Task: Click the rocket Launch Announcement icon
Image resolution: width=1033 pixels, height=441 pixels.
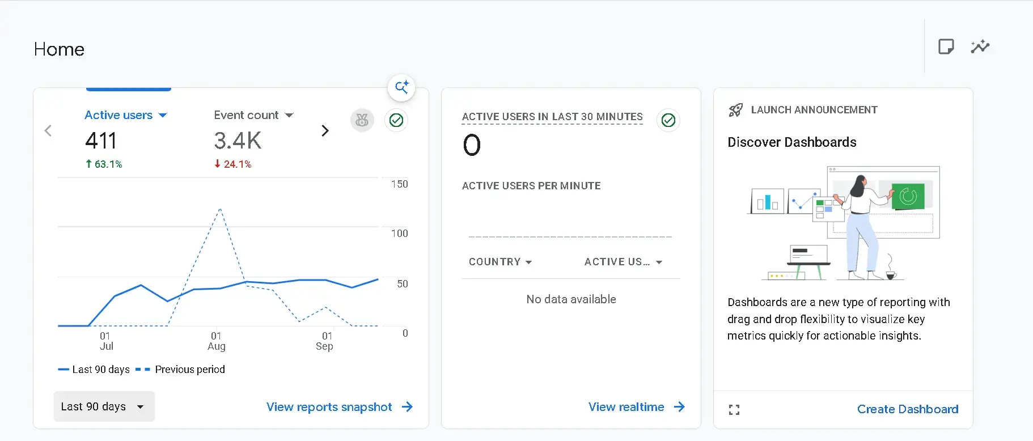Action: click(x=735, y=110)
